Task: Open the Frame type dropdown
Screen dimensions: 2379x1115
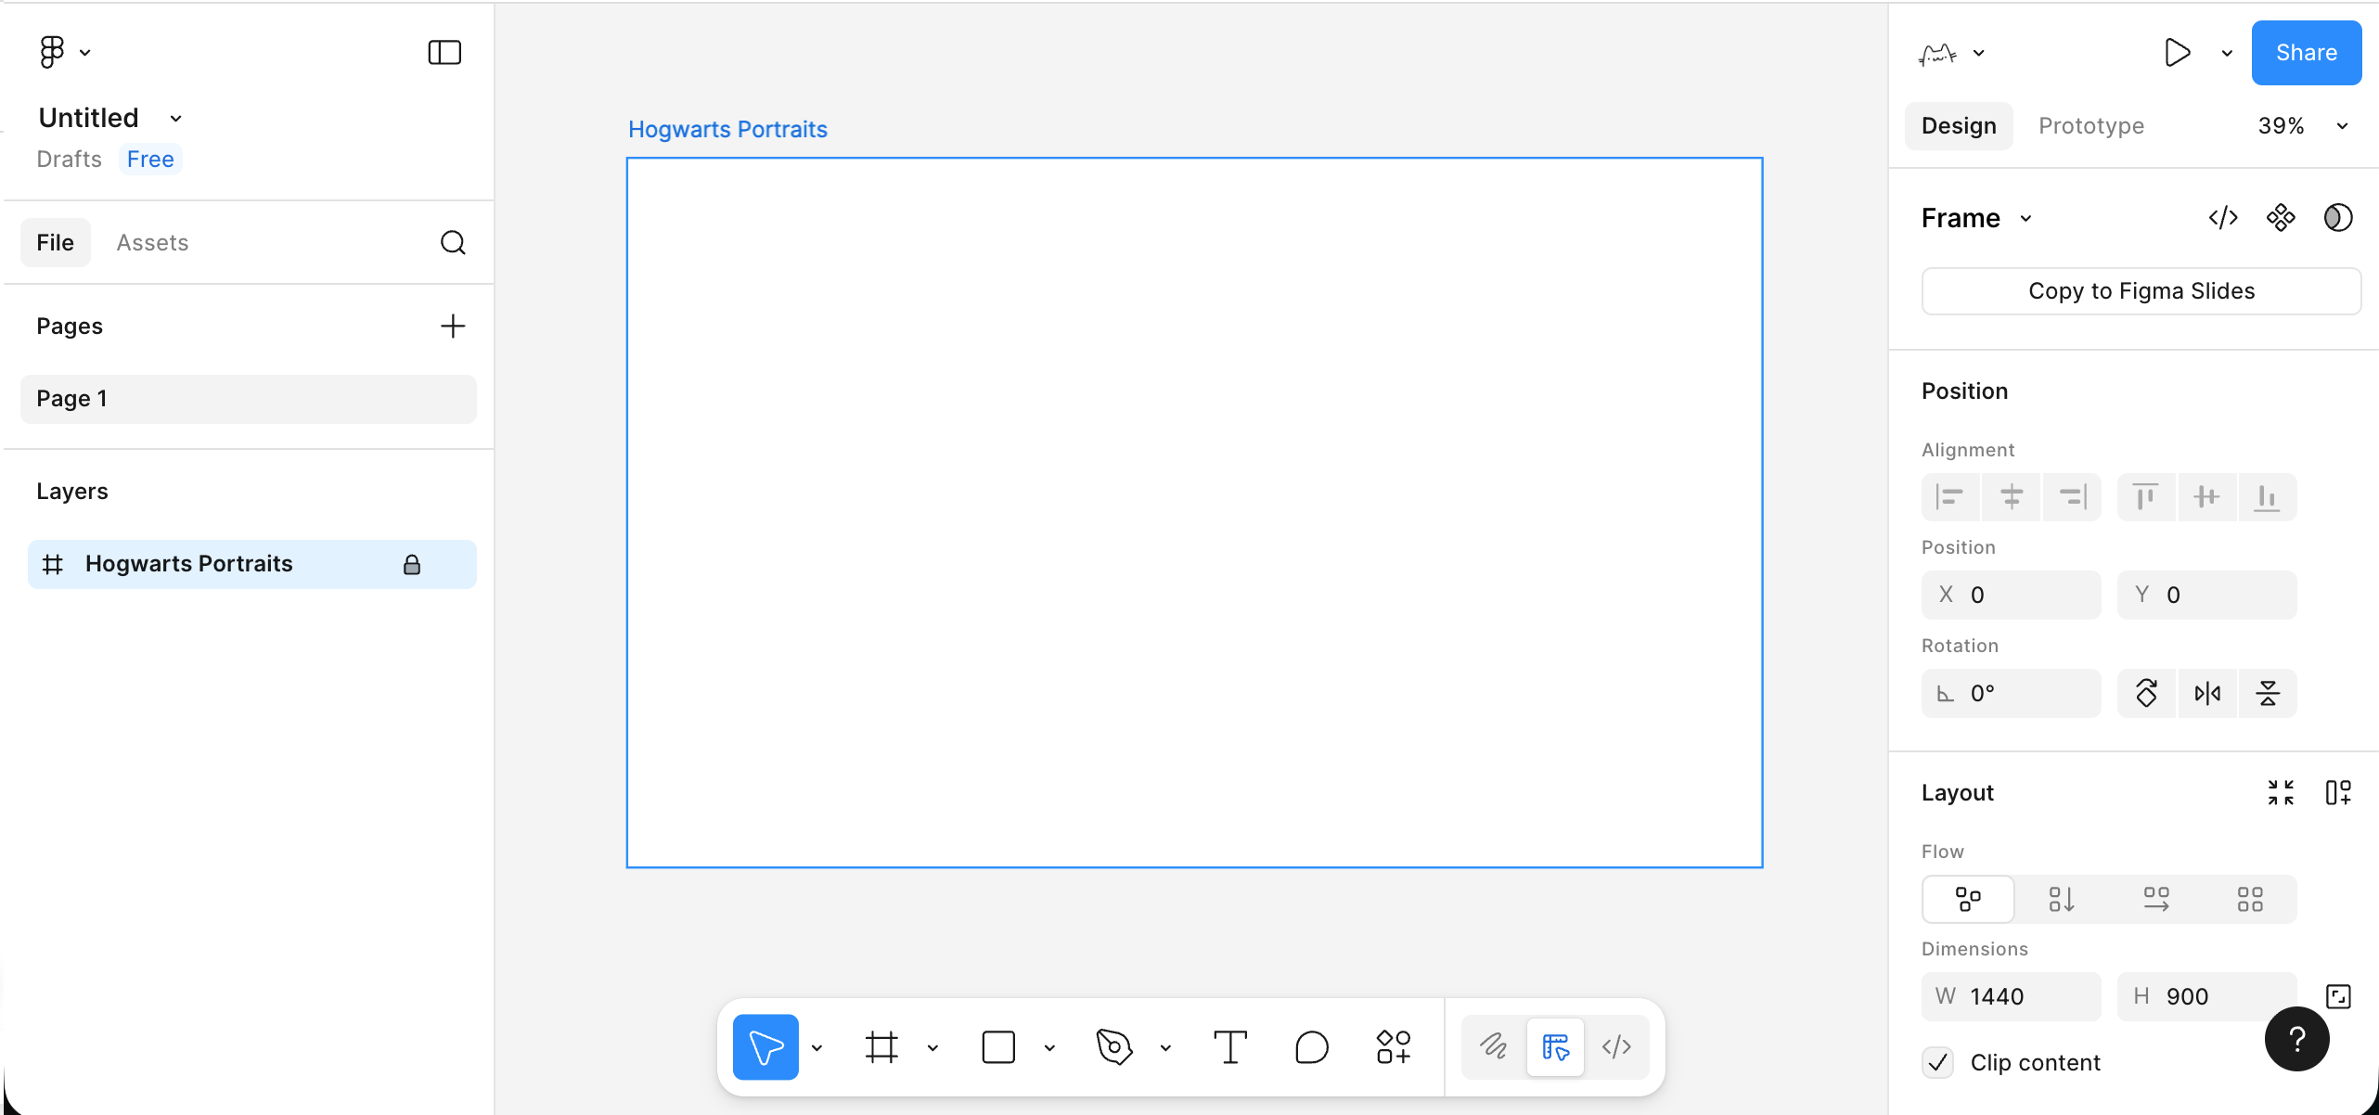Action: 2026,219
